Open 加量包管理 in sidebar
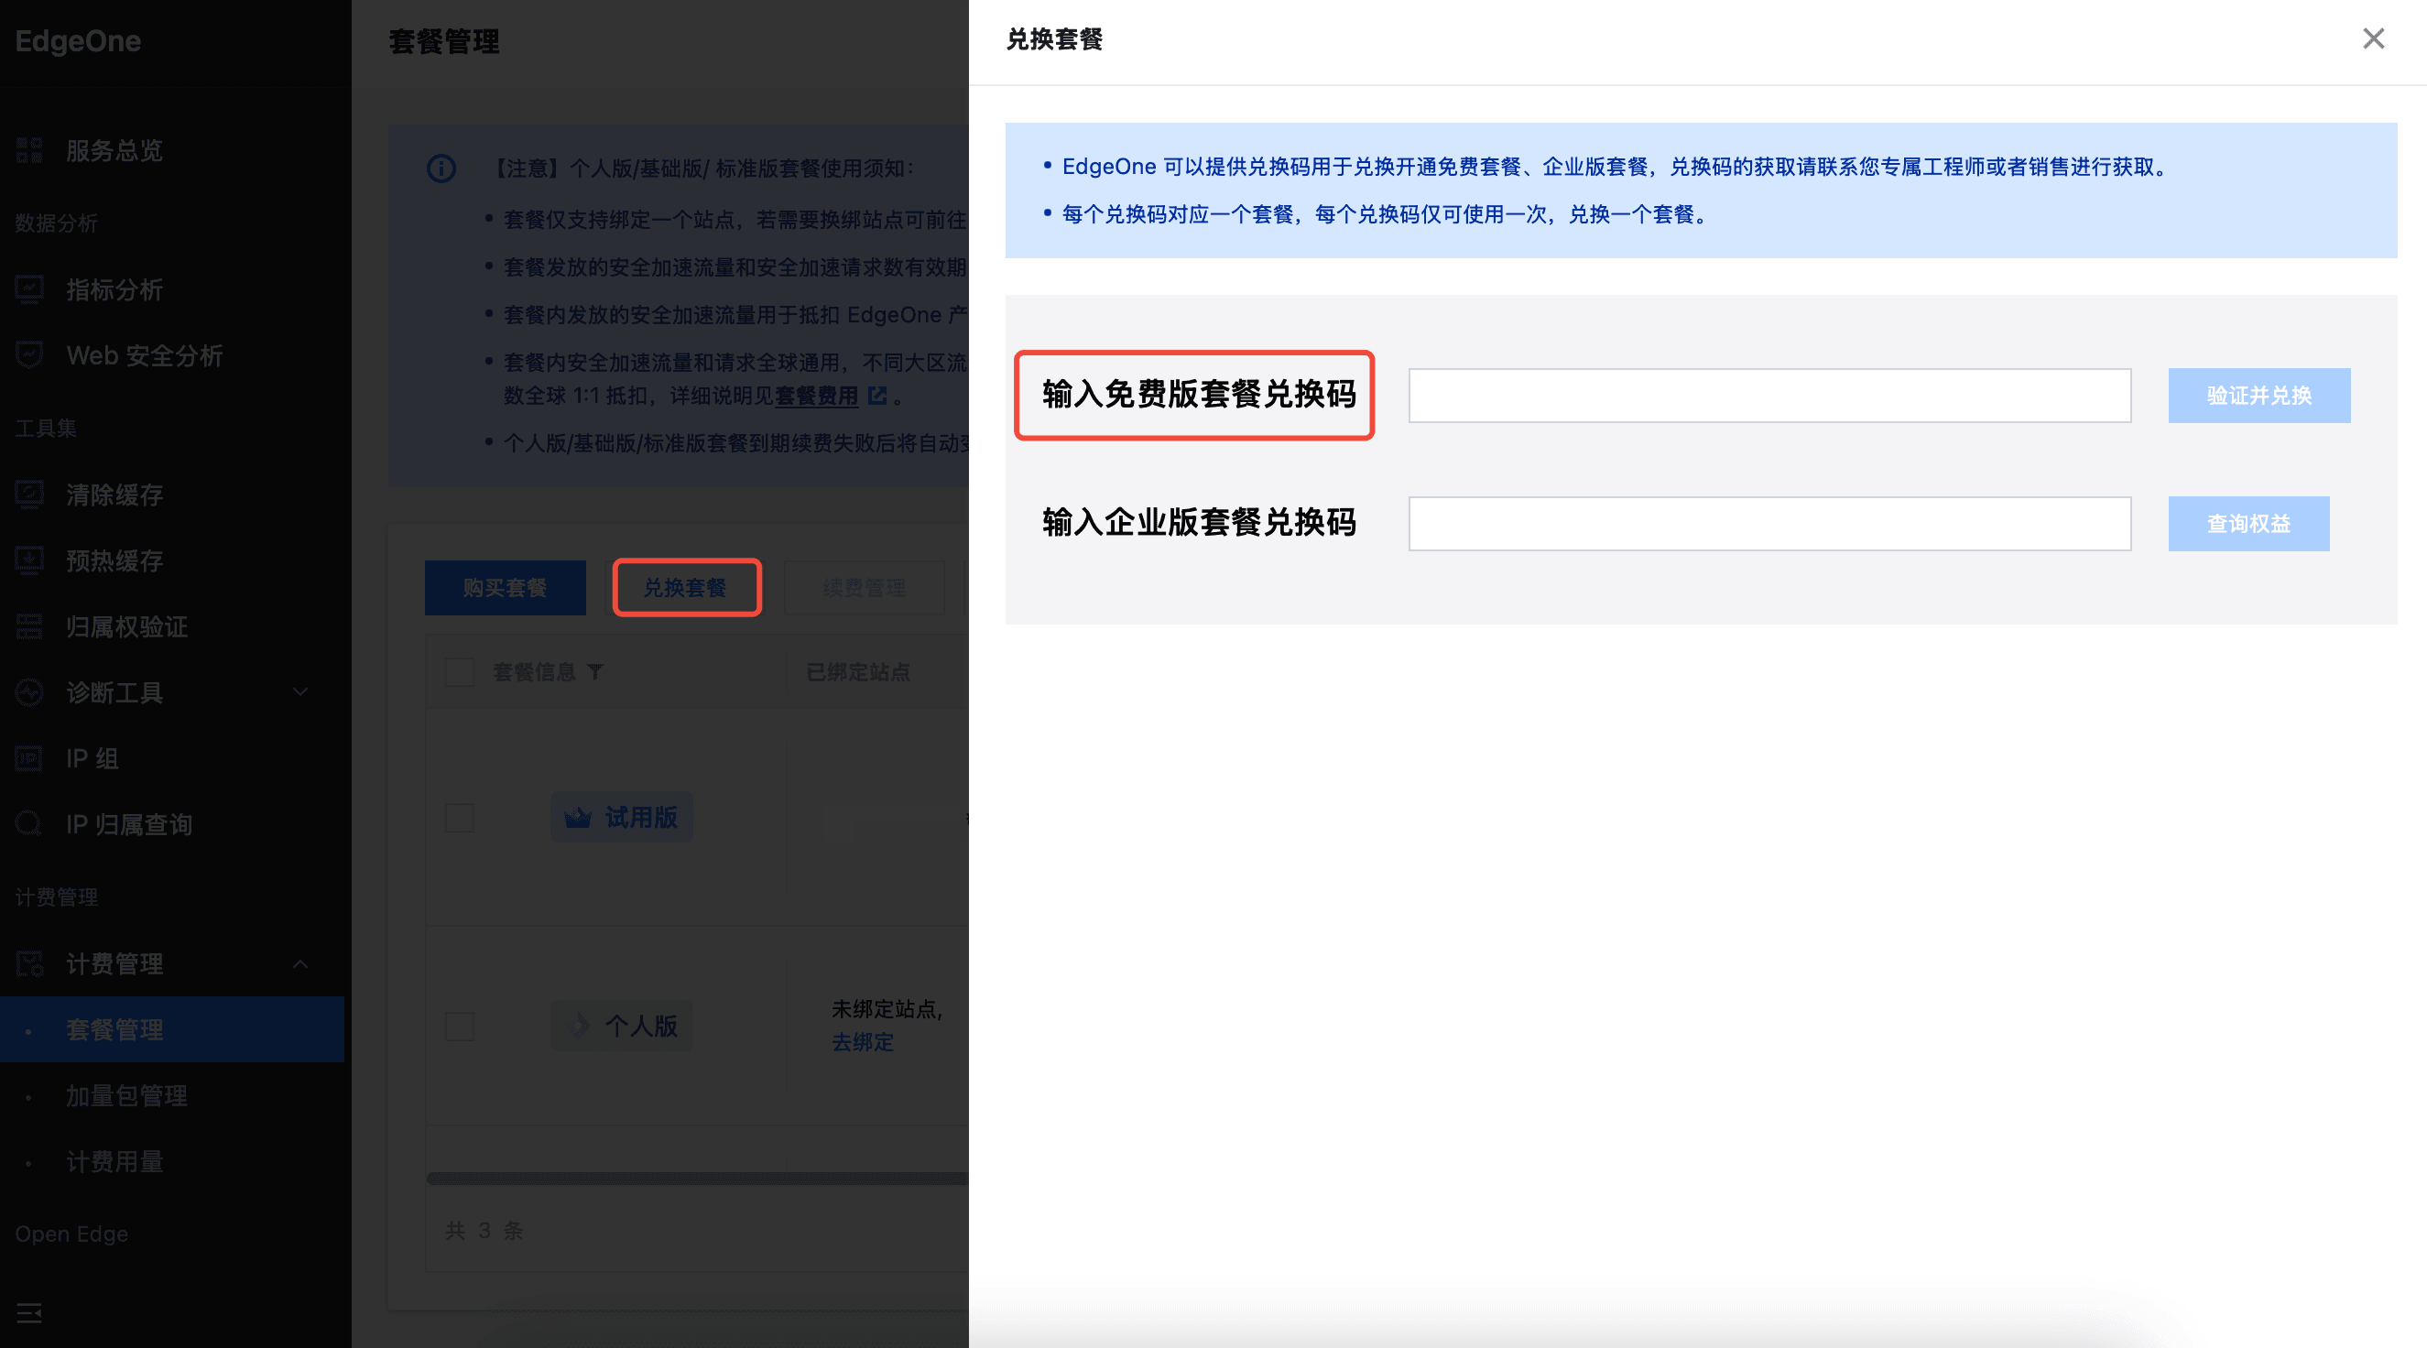This screenshot has height=1348, width=2427. [126, 1095]
